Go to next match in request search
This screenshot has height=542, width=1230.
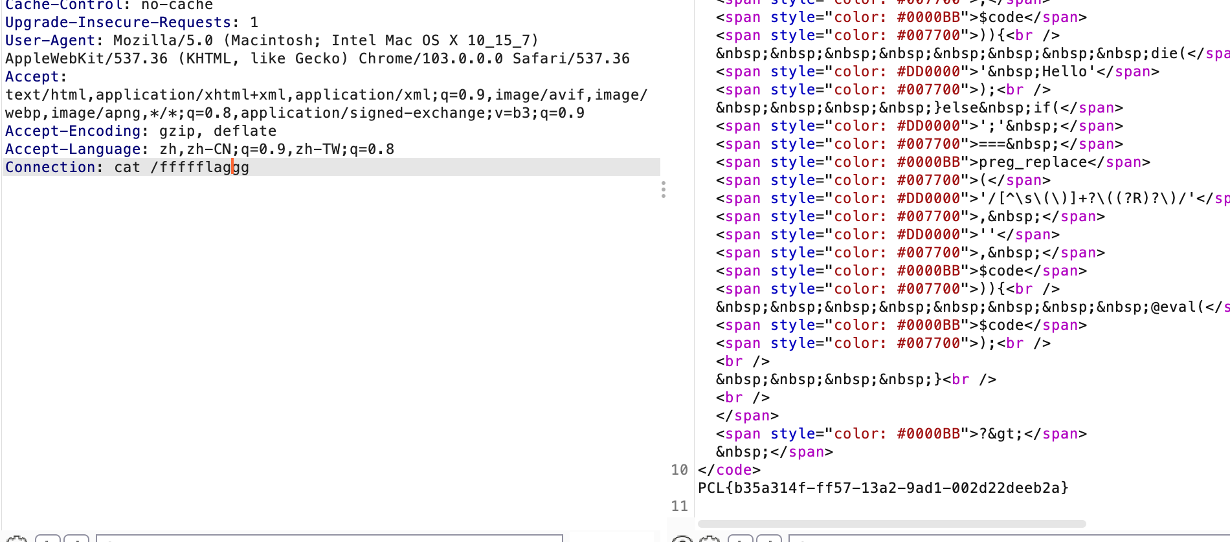pos(76,539)
